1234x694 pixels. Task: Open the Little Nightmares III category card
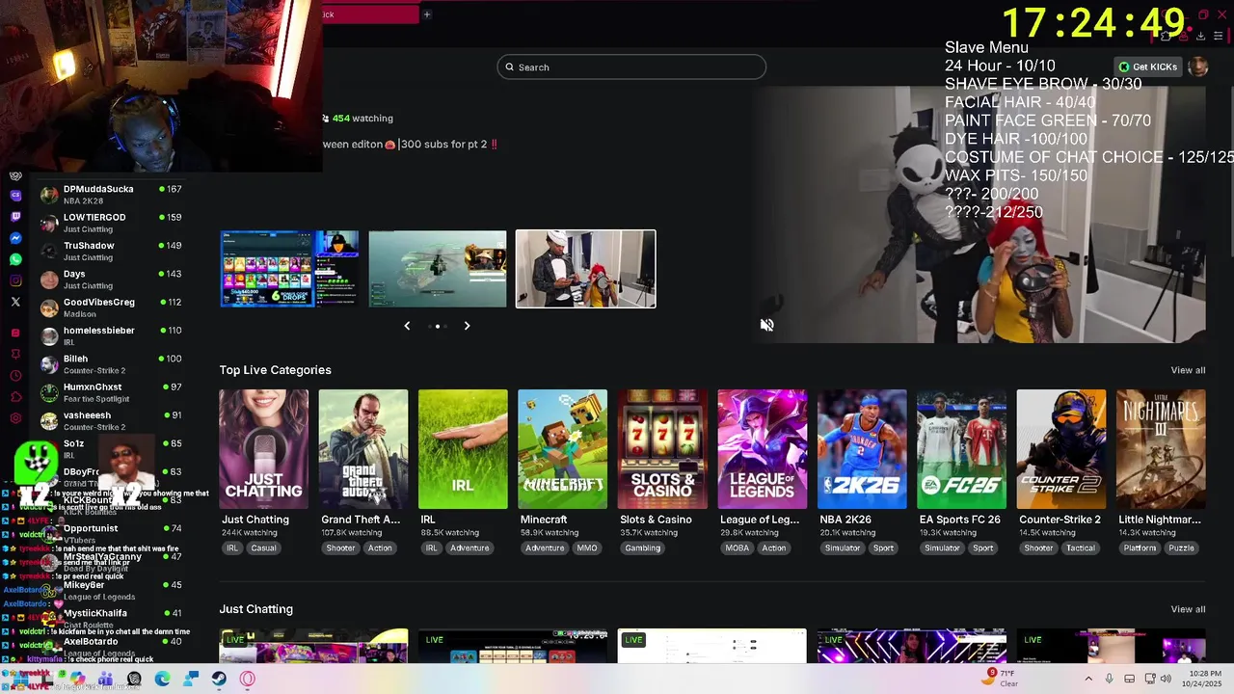click(x=1161, y=448)
